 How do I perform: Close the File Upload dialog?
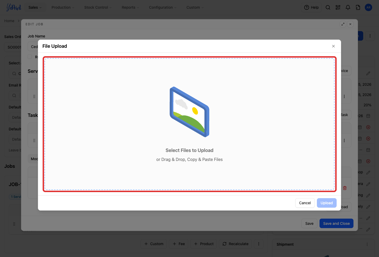[x=333, y=46]
